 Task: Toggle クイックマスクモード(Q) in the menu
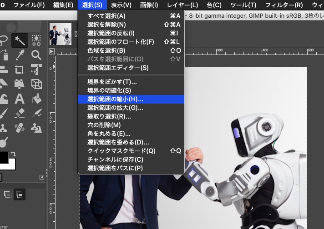(121, 151)
